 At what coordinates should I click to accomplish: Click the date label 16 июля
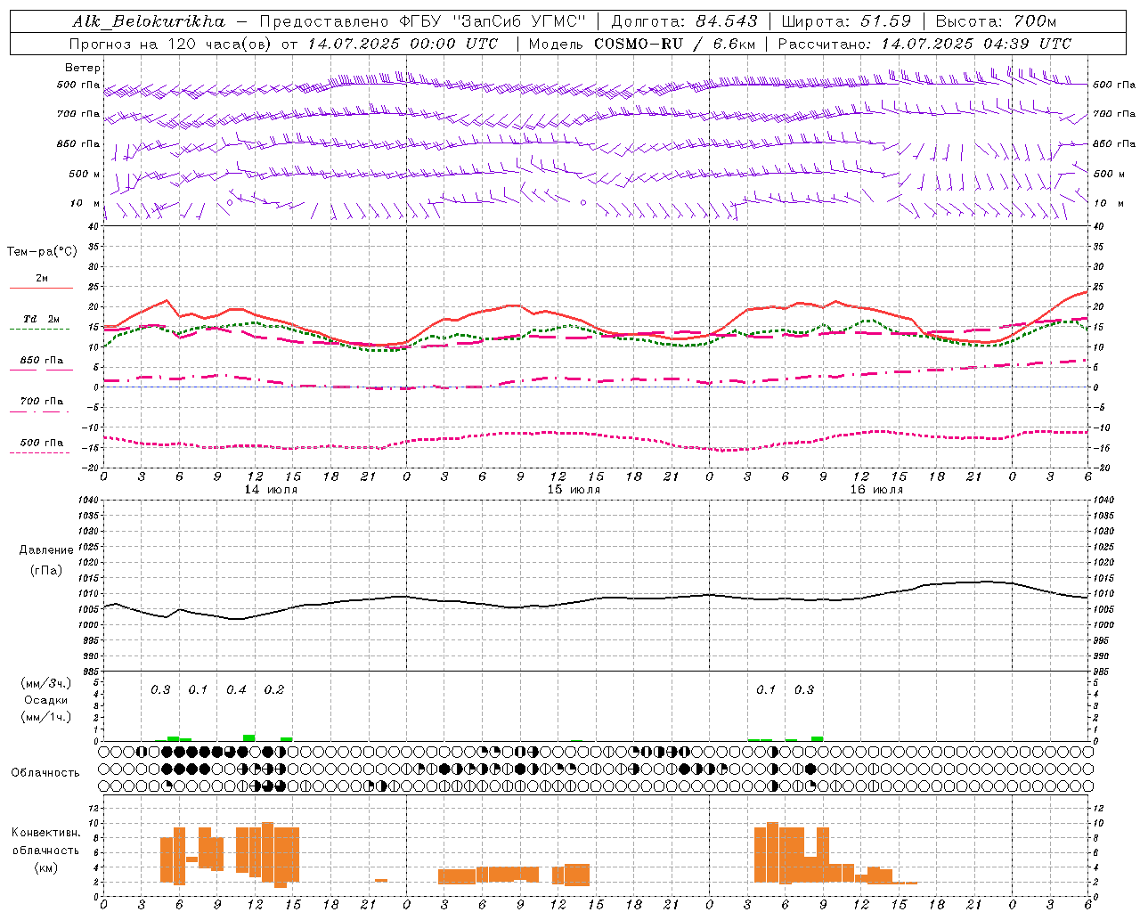pos(876,490)
